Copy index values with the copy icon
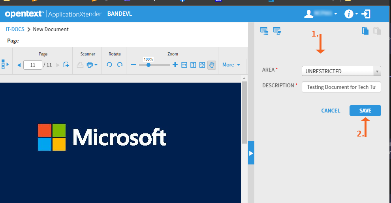 click(x=365, y=31)
